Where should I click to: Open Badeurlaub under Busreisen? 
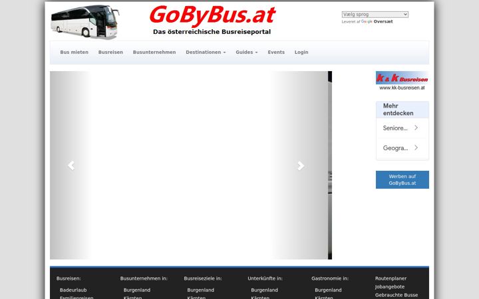click(x=73, y=290)
